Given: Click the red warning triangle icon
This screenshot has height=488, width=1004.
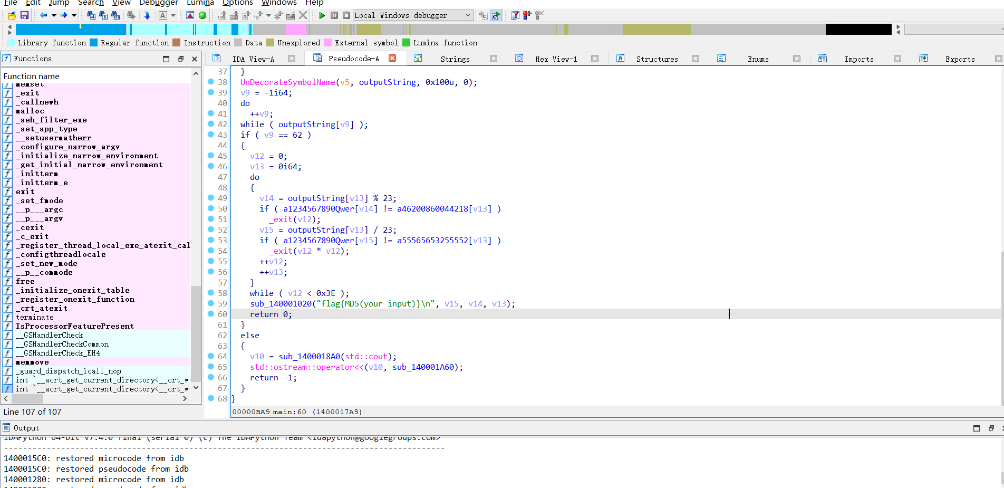Looking at the screenshot, I should pos(190,16).
